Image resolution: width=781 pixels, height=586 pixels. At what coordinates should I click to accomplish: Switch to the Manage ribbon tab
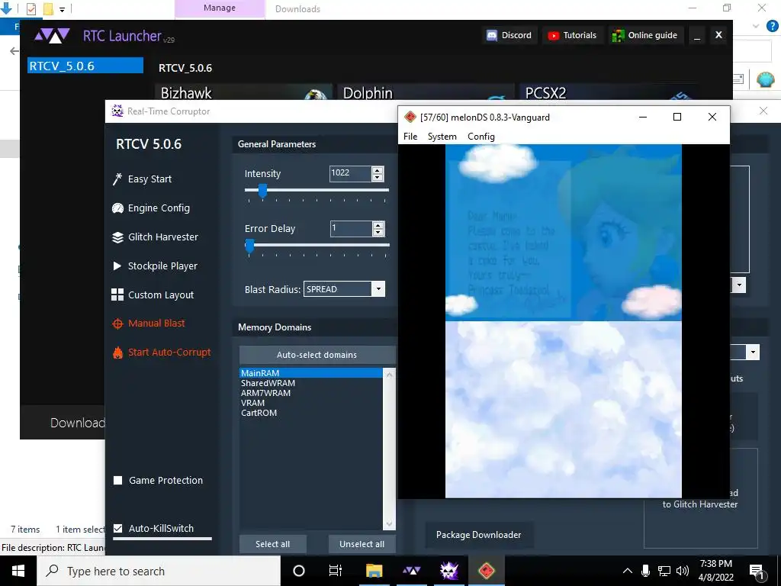(220, 8)
